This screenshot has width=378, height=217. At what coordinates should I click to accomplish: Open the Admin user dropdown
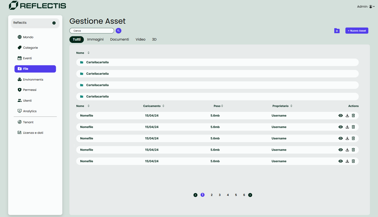pyautogui.click(x=366, y=7)
